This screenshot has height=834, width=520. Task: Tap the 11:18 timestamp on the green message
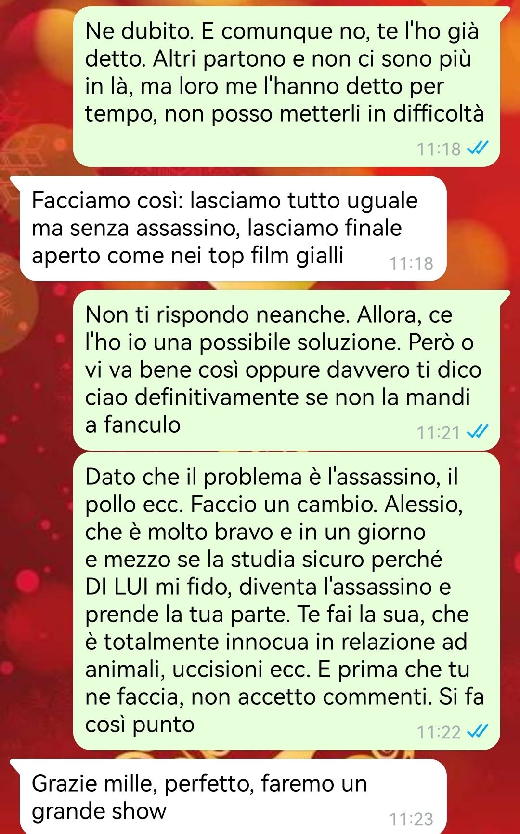coord(439,149)
